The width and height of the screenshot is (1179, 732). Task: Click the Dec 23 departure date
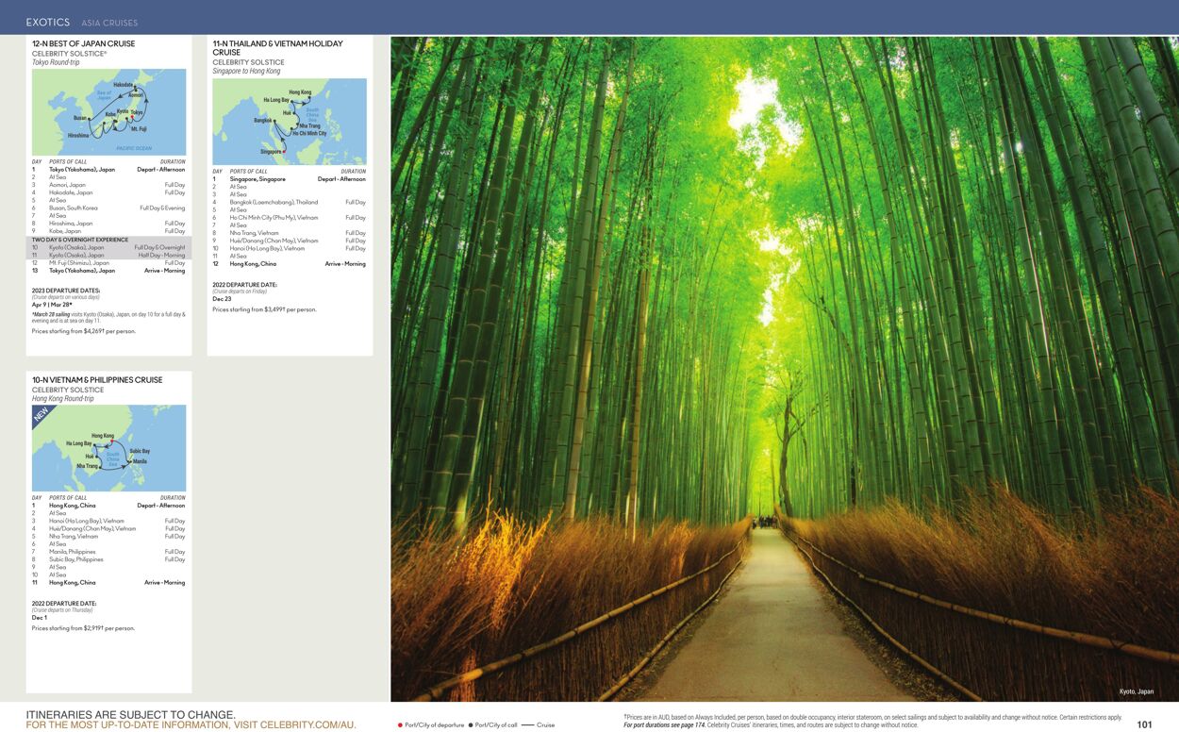pos(222,299)
